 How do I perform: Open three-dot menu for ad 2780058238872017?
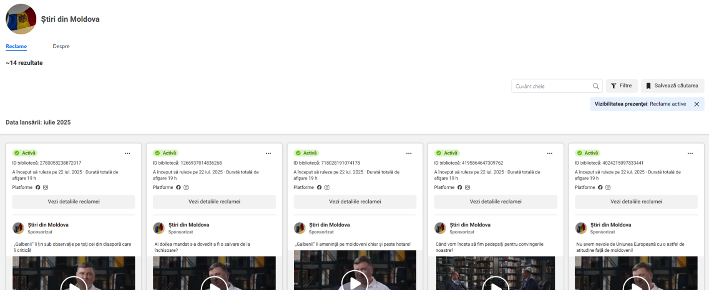[127, 153]
